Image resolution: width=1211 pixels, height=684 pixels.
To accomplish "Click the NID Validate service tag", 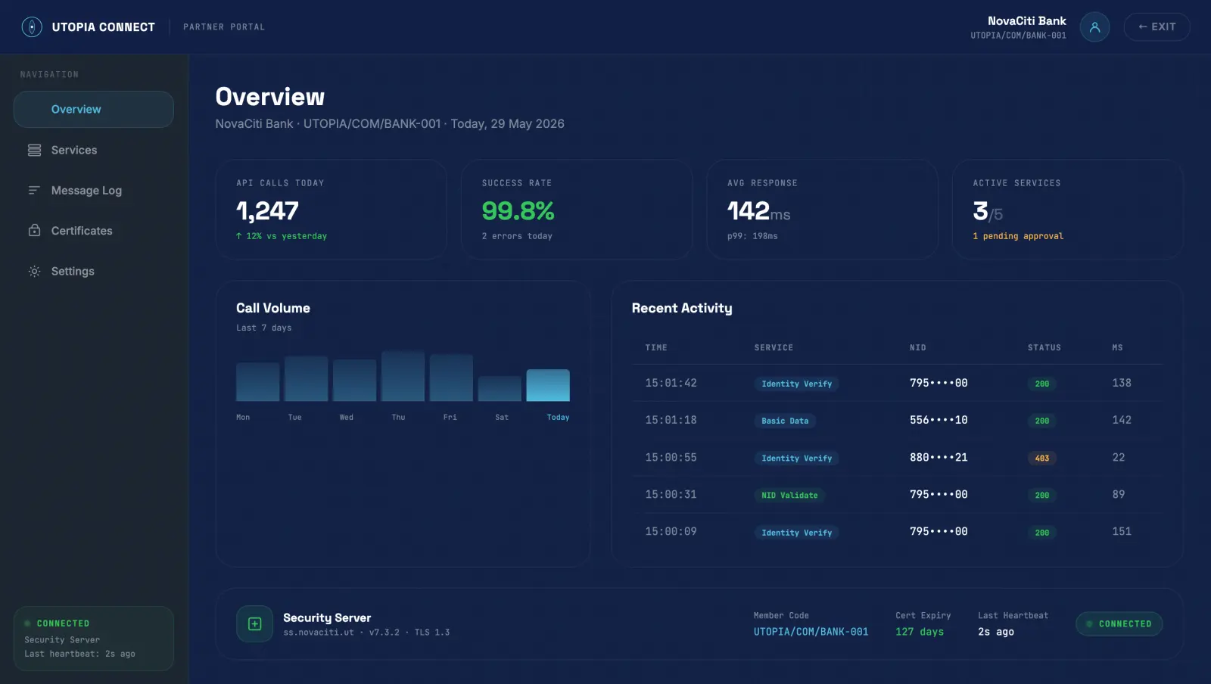I will tap(789, 496).
